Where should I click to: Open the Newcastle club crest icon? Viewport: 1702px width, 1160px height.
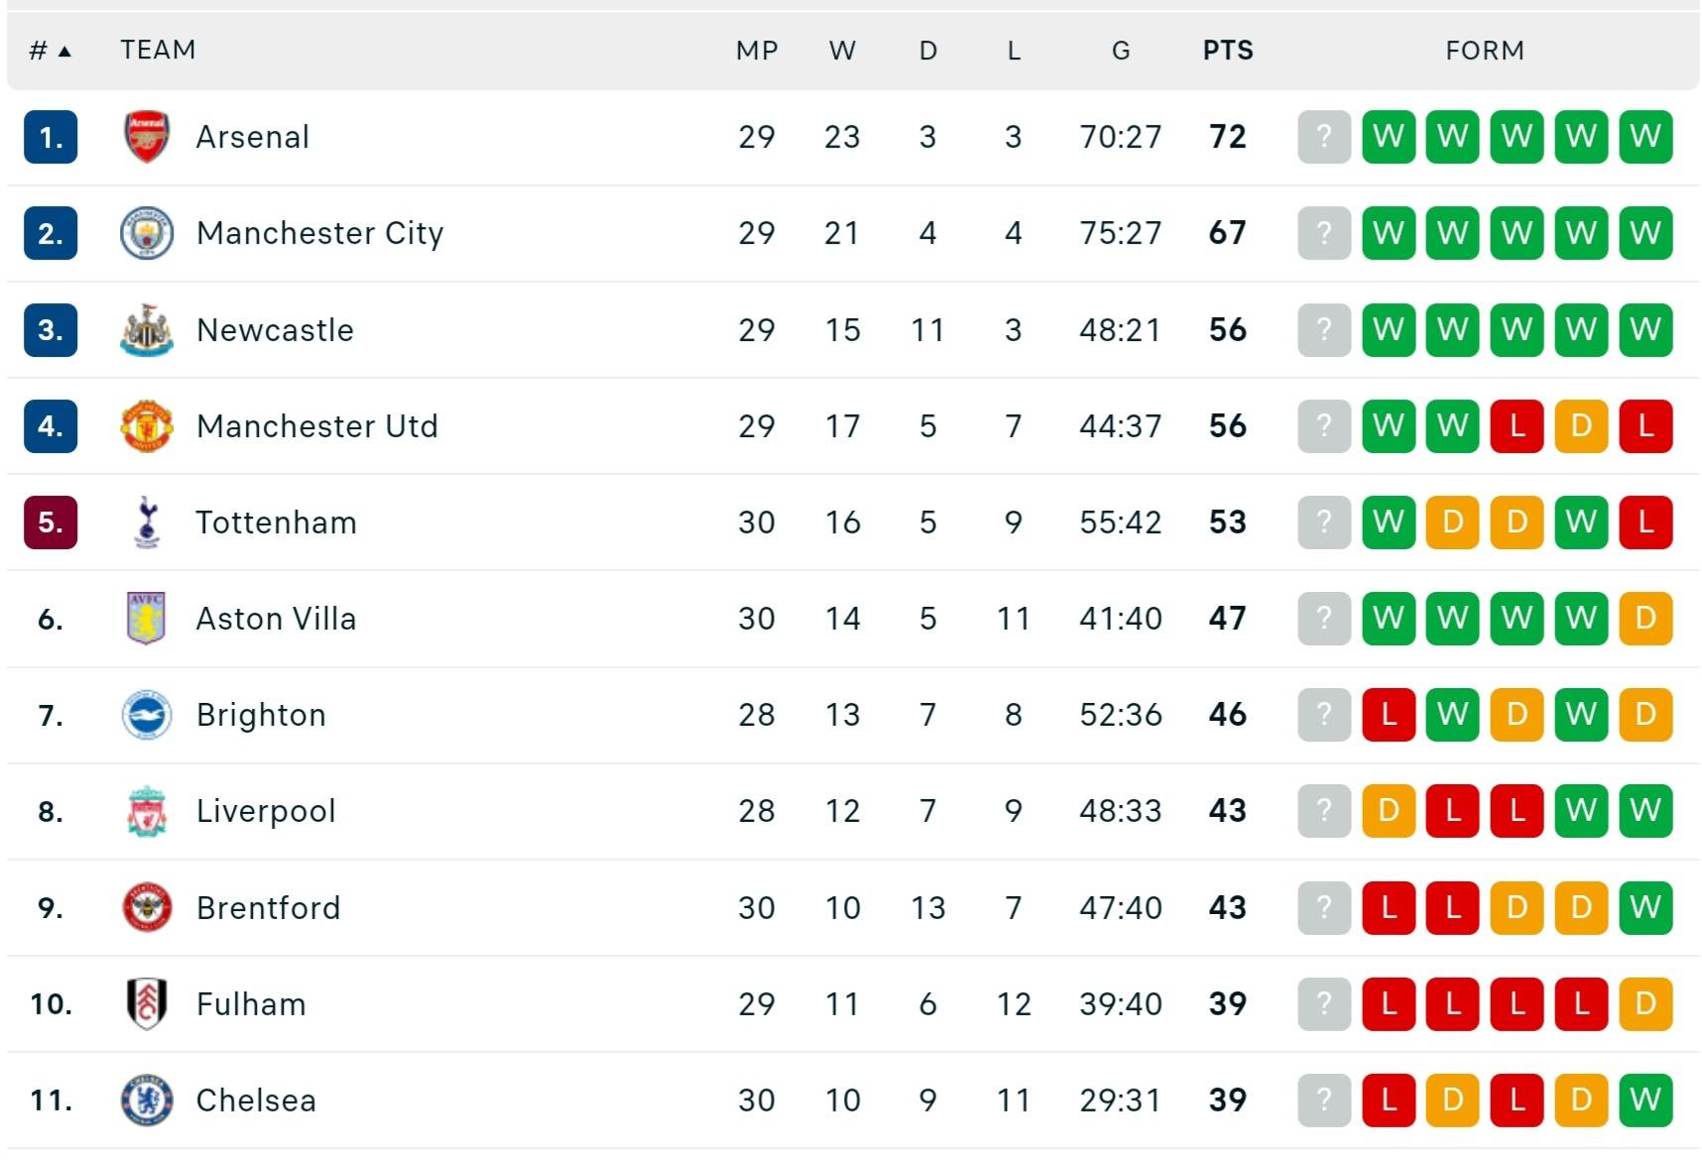[147, 329]
